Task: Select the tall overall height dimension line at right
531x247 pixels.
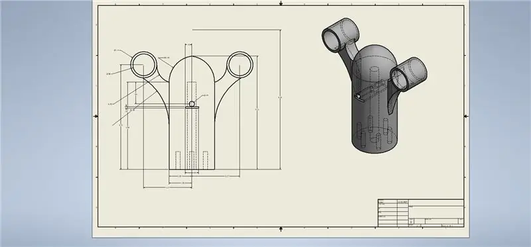Action: coord(280,99)
